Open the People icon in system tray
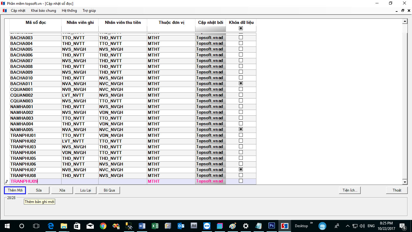This screenshot has width=412, height=232. [337, 226]
